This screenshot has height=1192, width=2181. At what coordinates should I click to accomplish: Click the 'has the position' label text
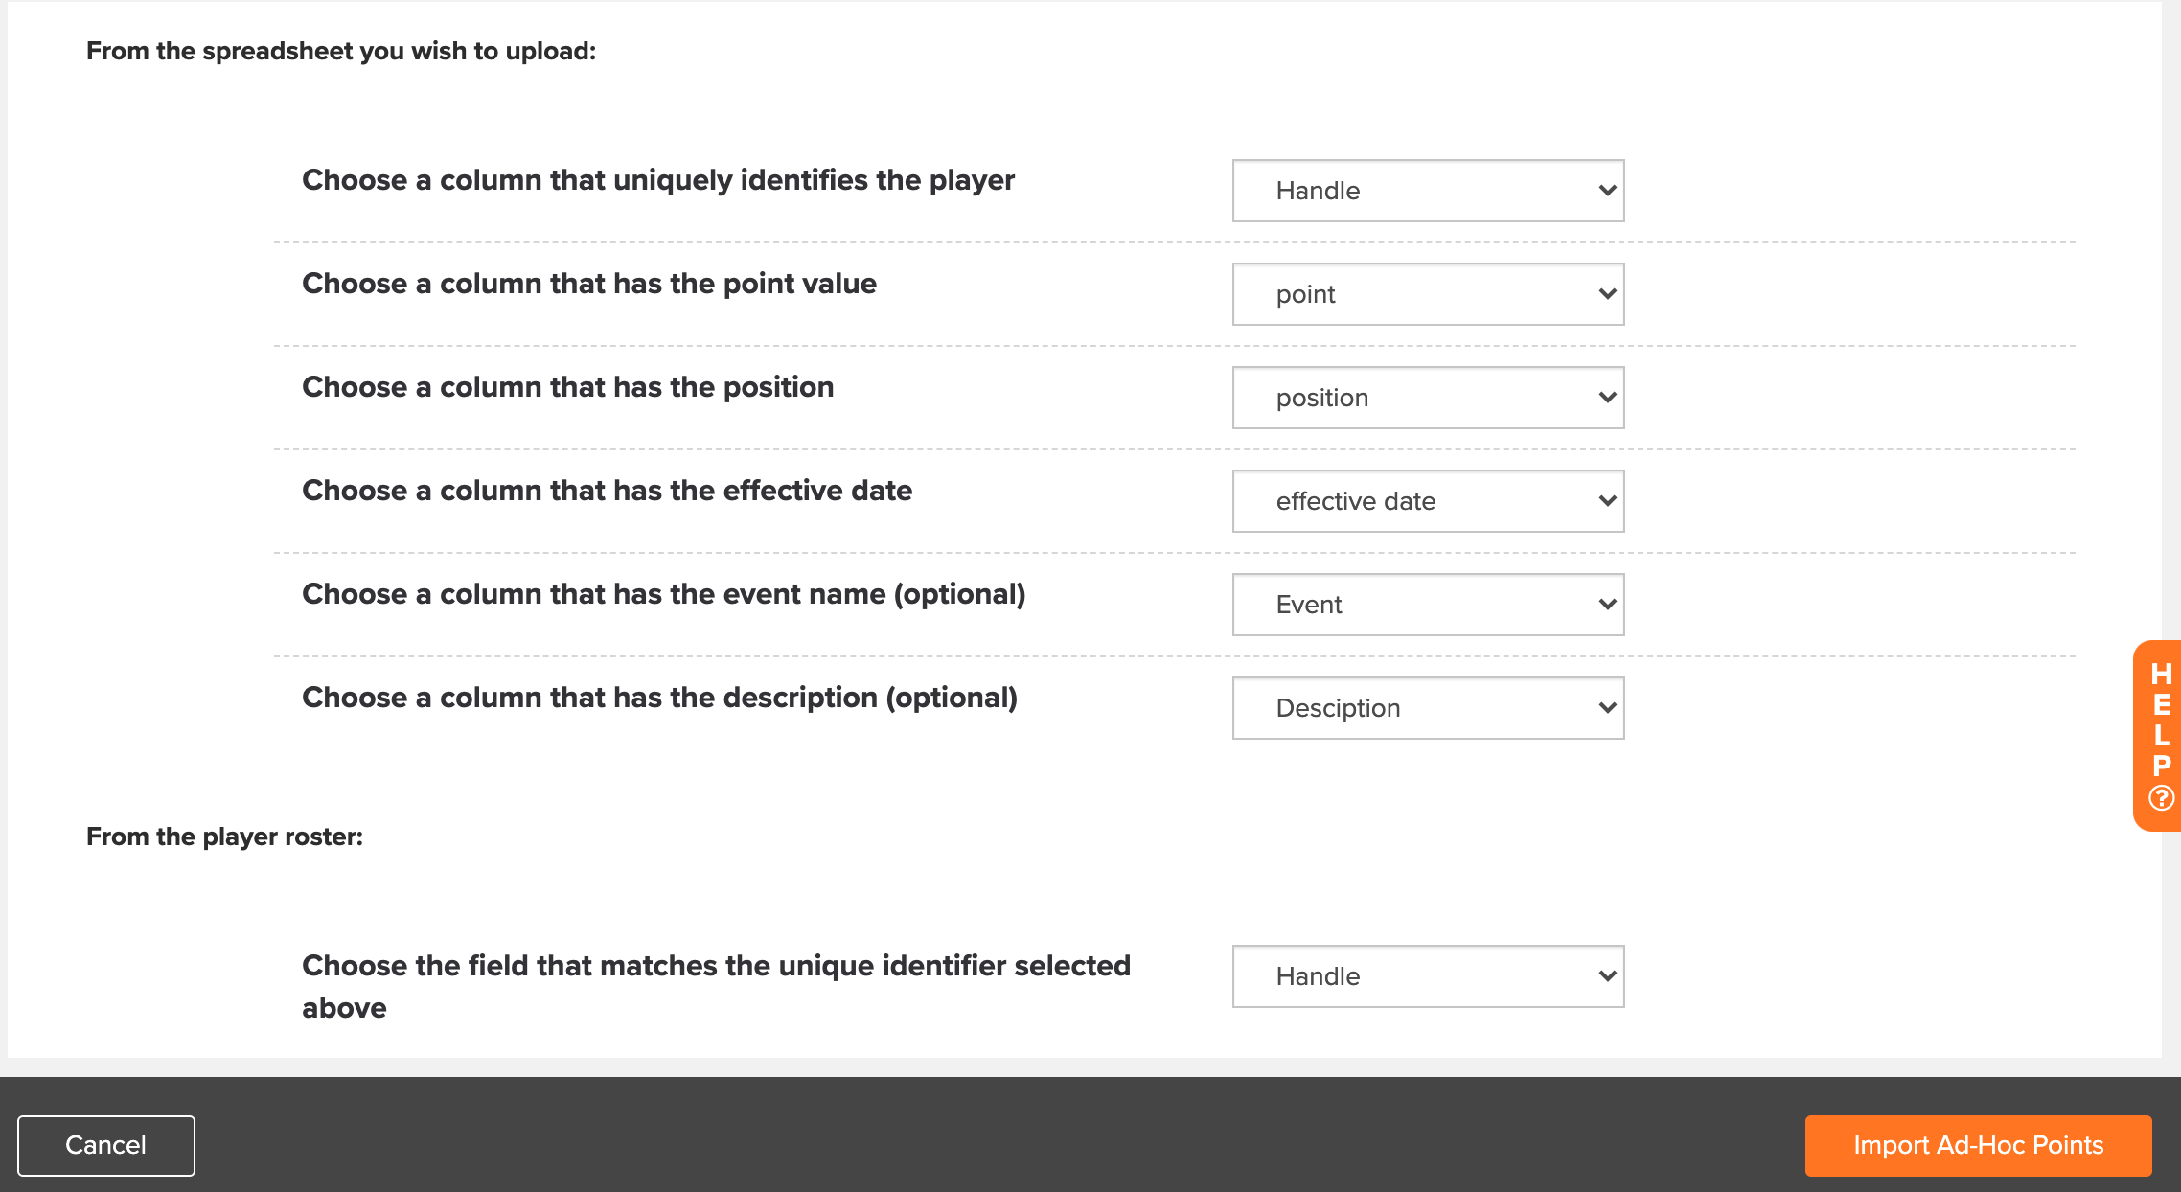point(568,387)
